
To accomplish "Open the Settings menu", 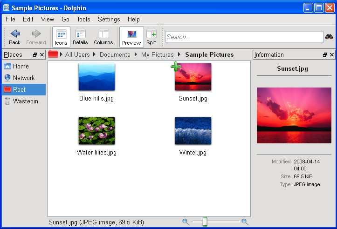I will [109, 19].
